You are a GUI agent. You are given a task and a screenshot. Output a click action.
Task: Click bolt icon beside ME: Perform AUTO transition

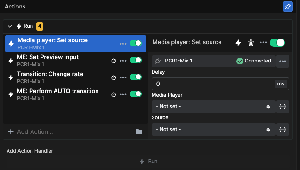click(11, 94)
